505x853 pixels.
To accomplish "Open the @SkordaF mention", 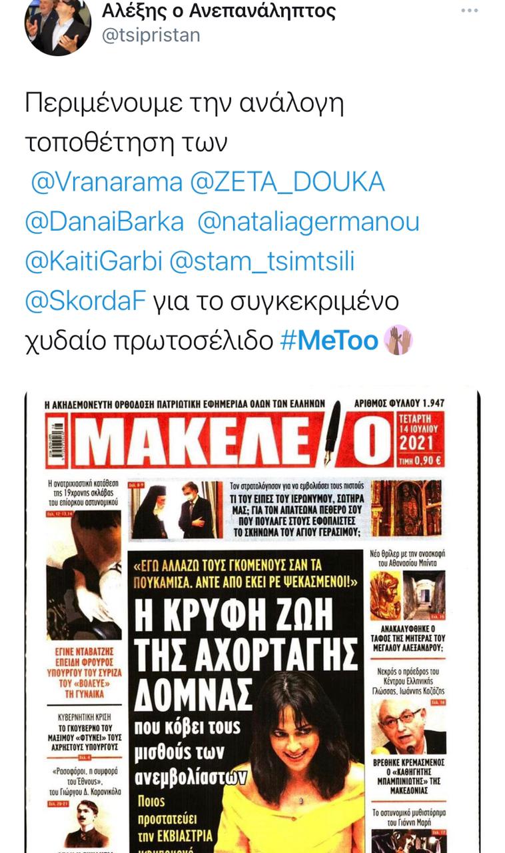I will pyautogui.click(x=85, y=301).
